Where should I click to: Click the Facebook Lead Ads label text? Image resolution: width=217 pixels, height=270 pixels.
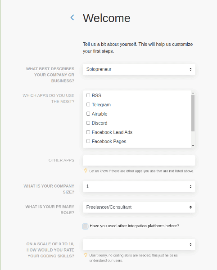[x=112, y=132]
